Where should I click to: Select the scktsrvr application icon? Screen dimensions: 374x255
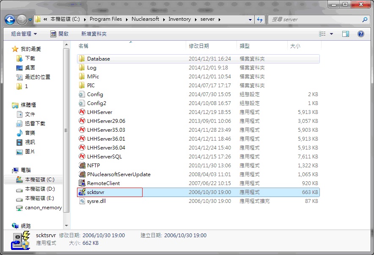[82, 192]
